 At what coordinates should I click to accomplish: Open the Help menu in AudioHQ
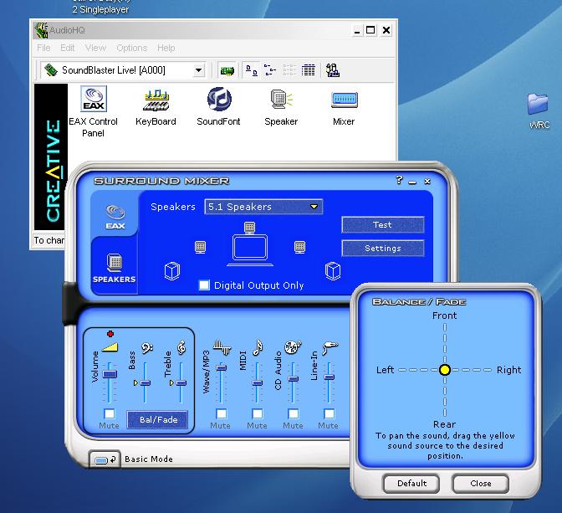[x=166, y=48]
